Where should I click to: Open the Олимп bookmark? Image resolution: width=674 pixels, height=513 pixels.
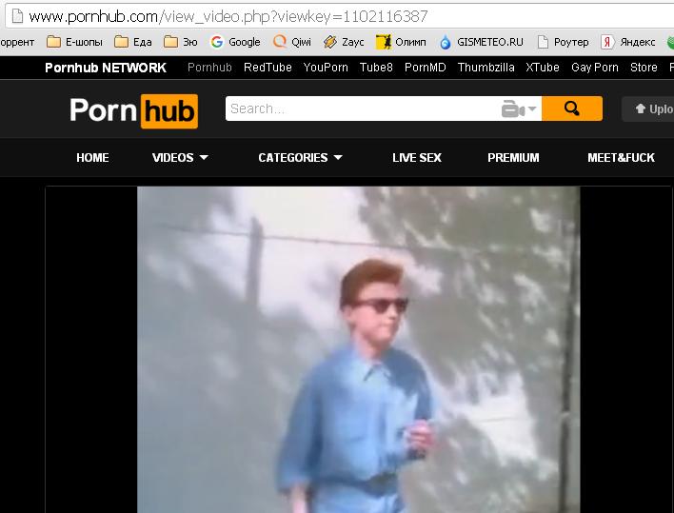click(401, 42)
